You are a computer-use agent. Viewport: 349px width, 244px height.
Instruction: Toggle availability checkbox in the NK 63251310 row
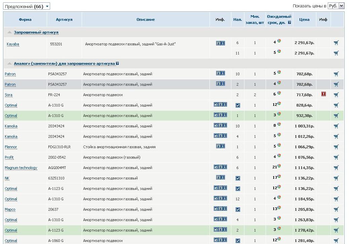pos(238,178)
